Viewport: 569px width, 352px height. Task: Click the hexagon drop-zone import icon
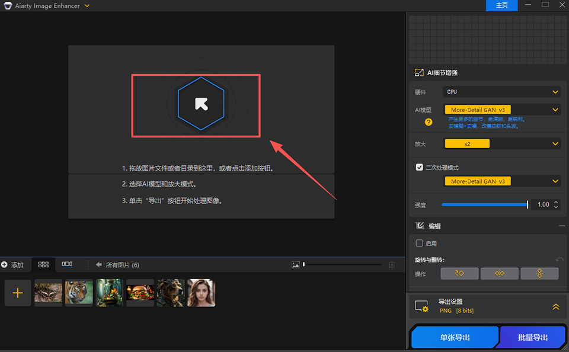tap(201, 104)
